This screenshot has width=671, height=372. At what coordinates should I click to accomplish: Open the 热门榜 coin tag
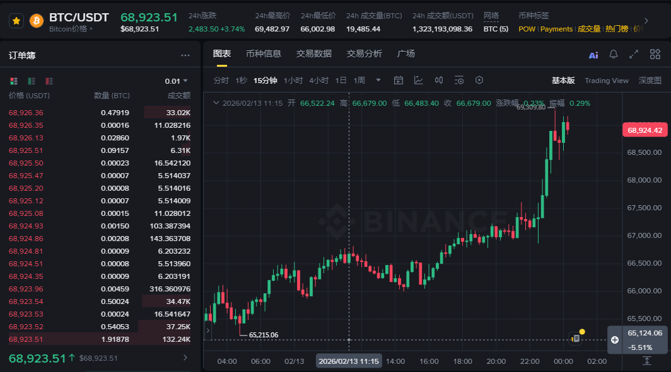[617, 29]
